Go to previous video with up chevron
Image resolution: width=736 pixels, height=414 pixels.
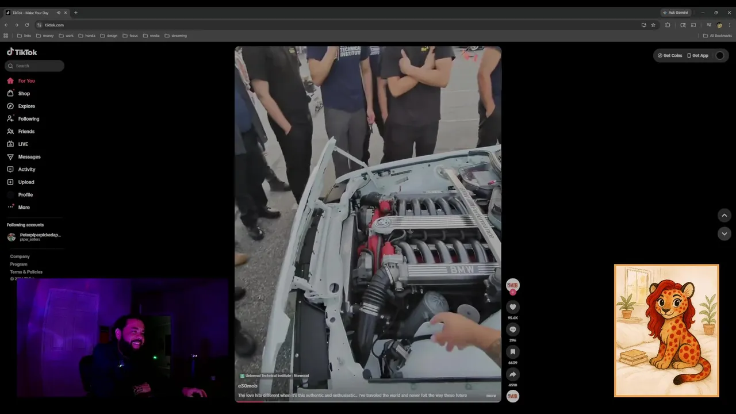[724, 215]
